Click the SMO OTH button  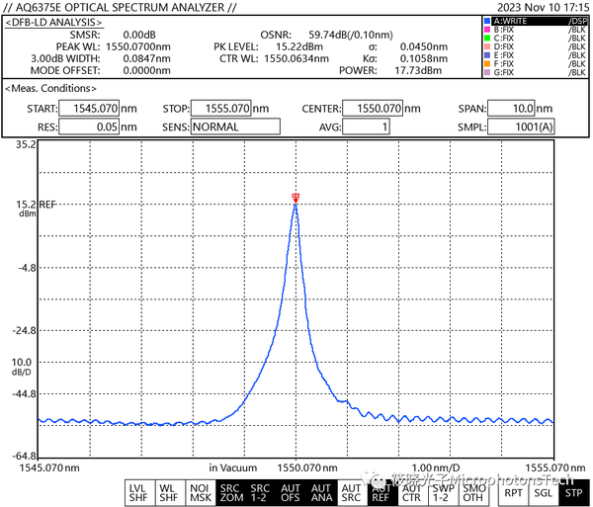pos(474,492)
